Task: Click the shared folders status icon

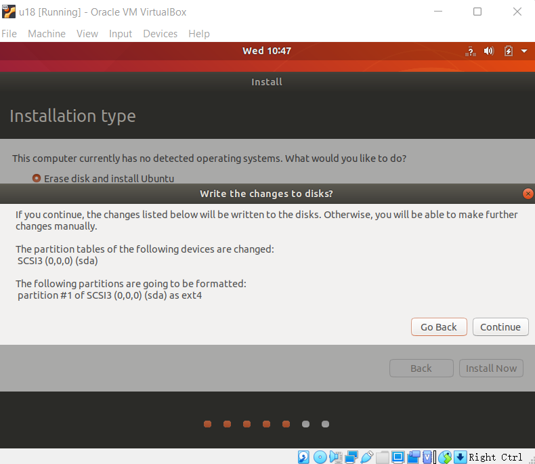Action: pyautogui.click(x=383, y=457)
